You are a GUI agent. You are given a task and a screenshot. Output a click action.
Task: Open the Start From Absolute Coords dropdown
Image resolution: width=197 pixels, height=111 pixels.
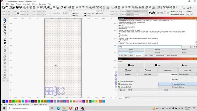[x=187, y=75]
